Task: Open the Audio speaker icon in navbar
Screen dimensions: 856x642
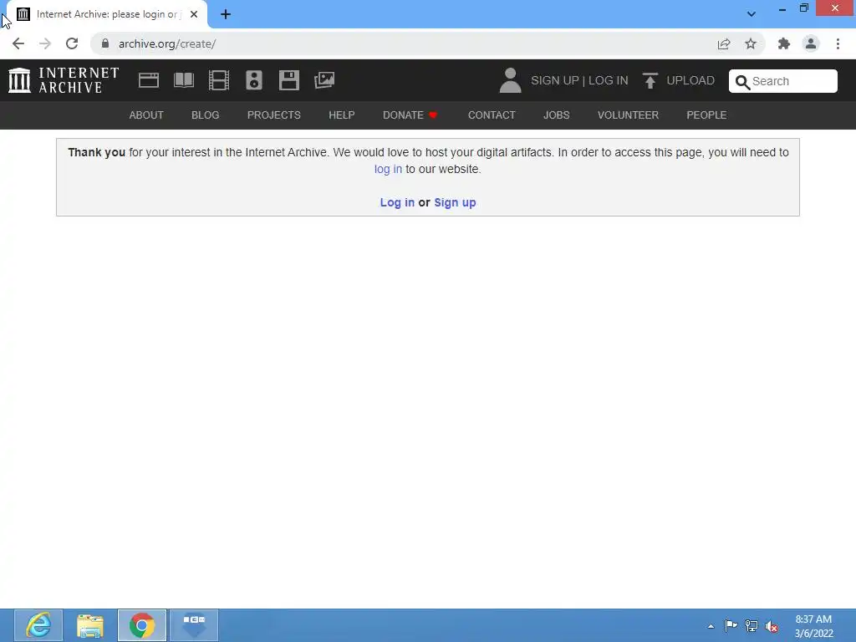Action: coord(254,80)
